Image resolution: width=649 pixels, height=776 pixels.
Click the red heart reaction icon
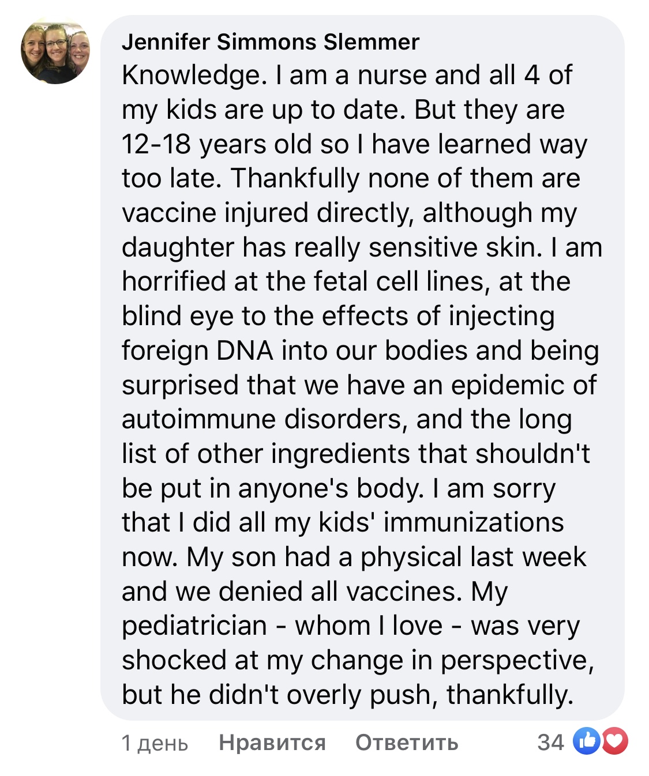[615, 741]
